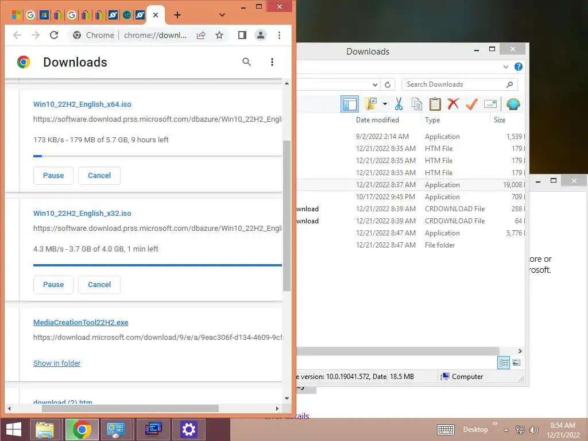
Task: Click the Chrome scrollbar up arrow
Action: (x=287, y=83)
